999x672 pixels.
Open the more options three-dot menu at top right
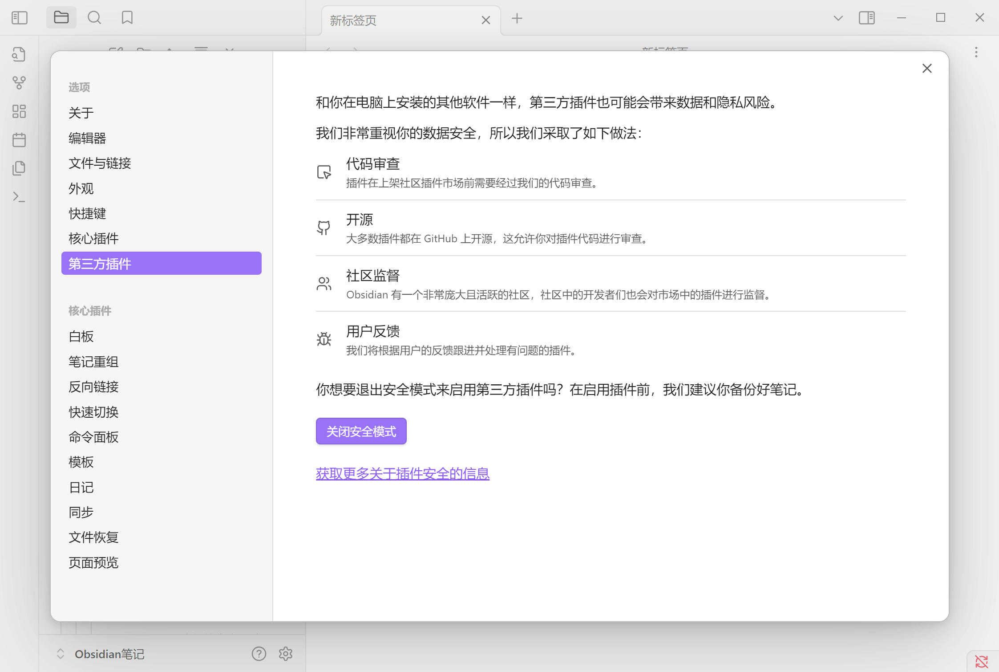(x=975, y=53)
